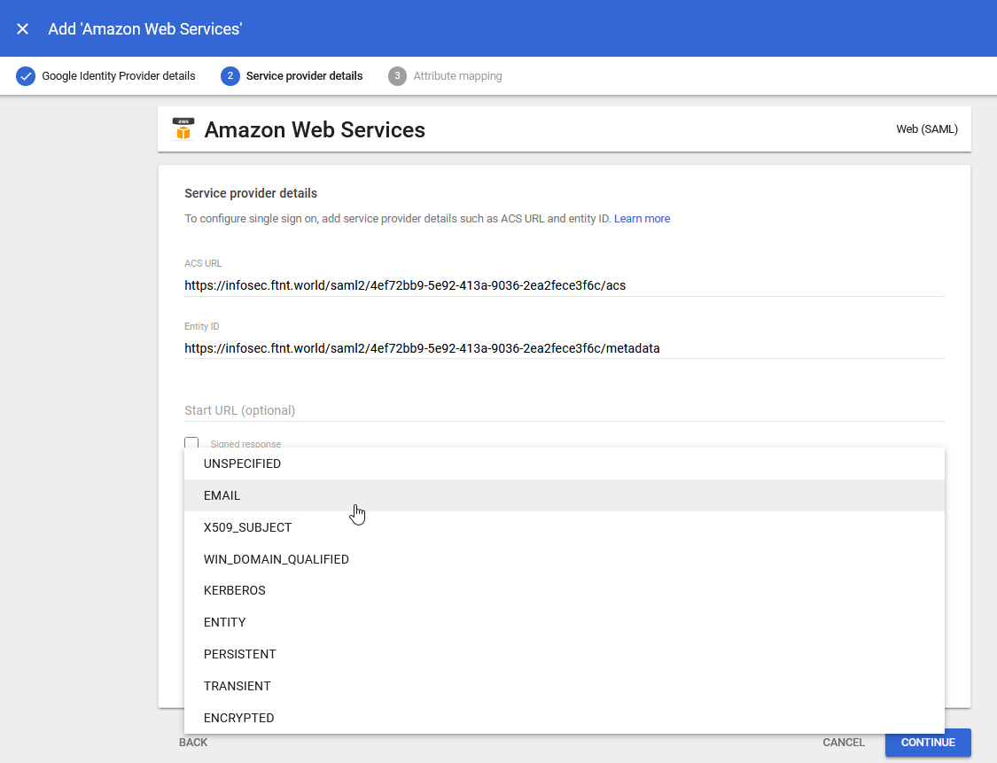Click the Start URL (optional) field
The height and width of the screenshot is (763, 997).
pyautogui.click(x=564, y=410)
